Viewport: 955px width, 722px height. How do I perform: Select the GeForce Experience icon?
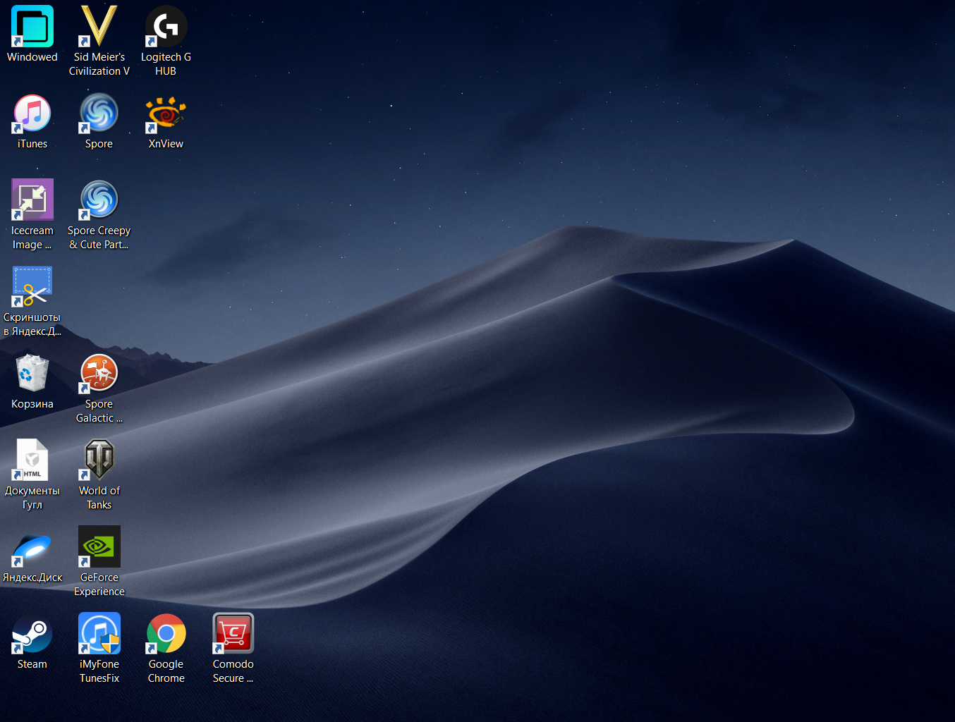coord(99,547)
